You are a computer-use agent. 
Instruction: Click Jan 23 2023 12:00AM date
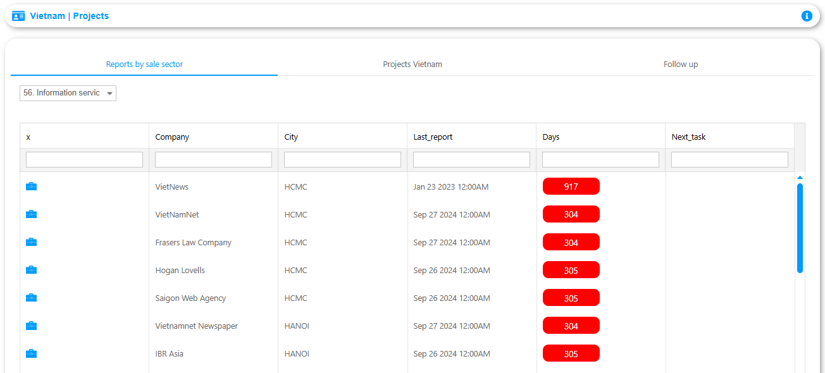click(x=451, y=187)
